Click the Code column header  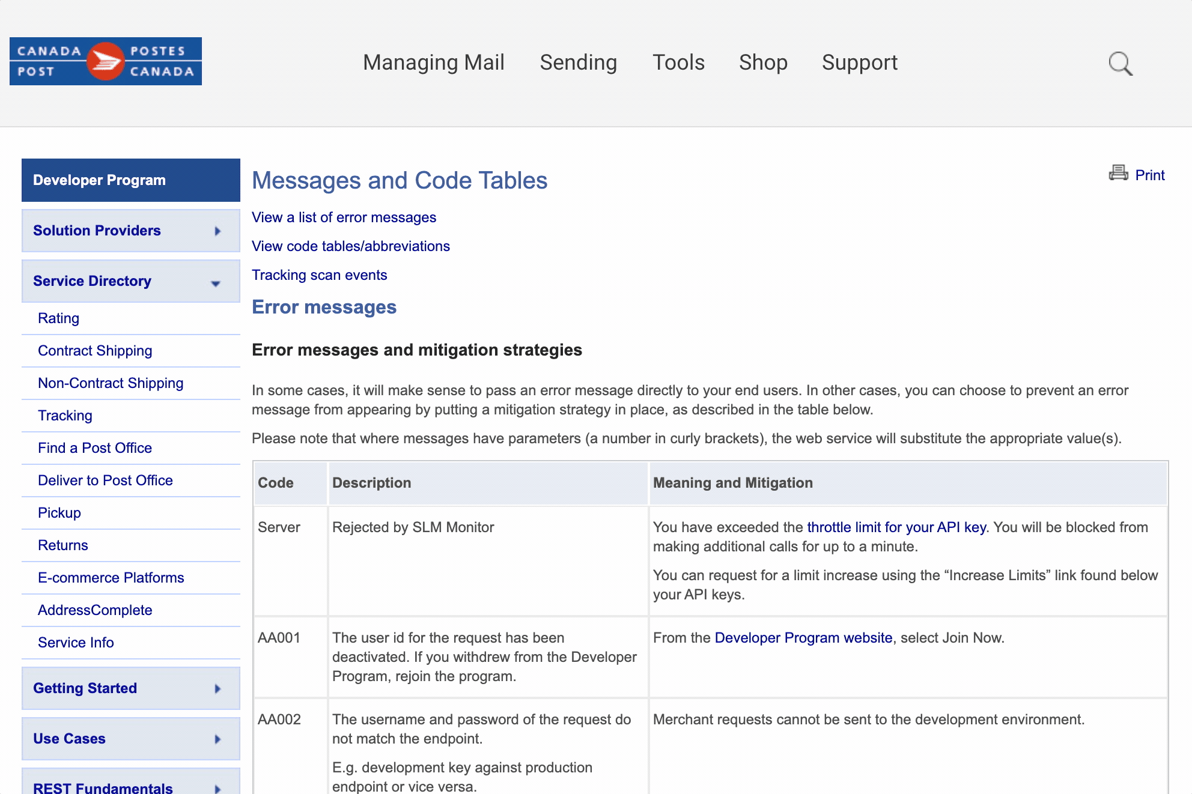[x=291, y=483]
